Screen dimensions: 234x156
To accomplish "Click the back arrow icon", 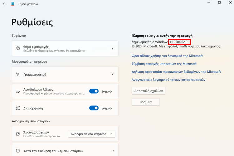I will tap(4, 4).
